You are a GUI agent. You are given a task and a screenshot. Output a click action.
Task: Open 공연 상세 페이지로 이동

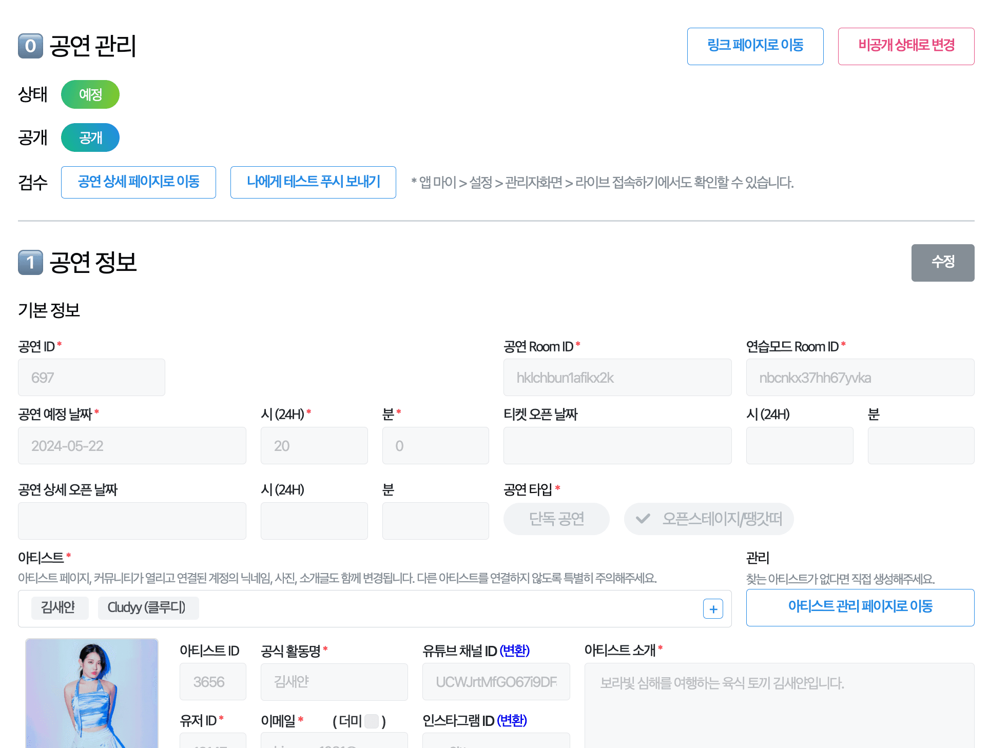[x=139, y=182]
